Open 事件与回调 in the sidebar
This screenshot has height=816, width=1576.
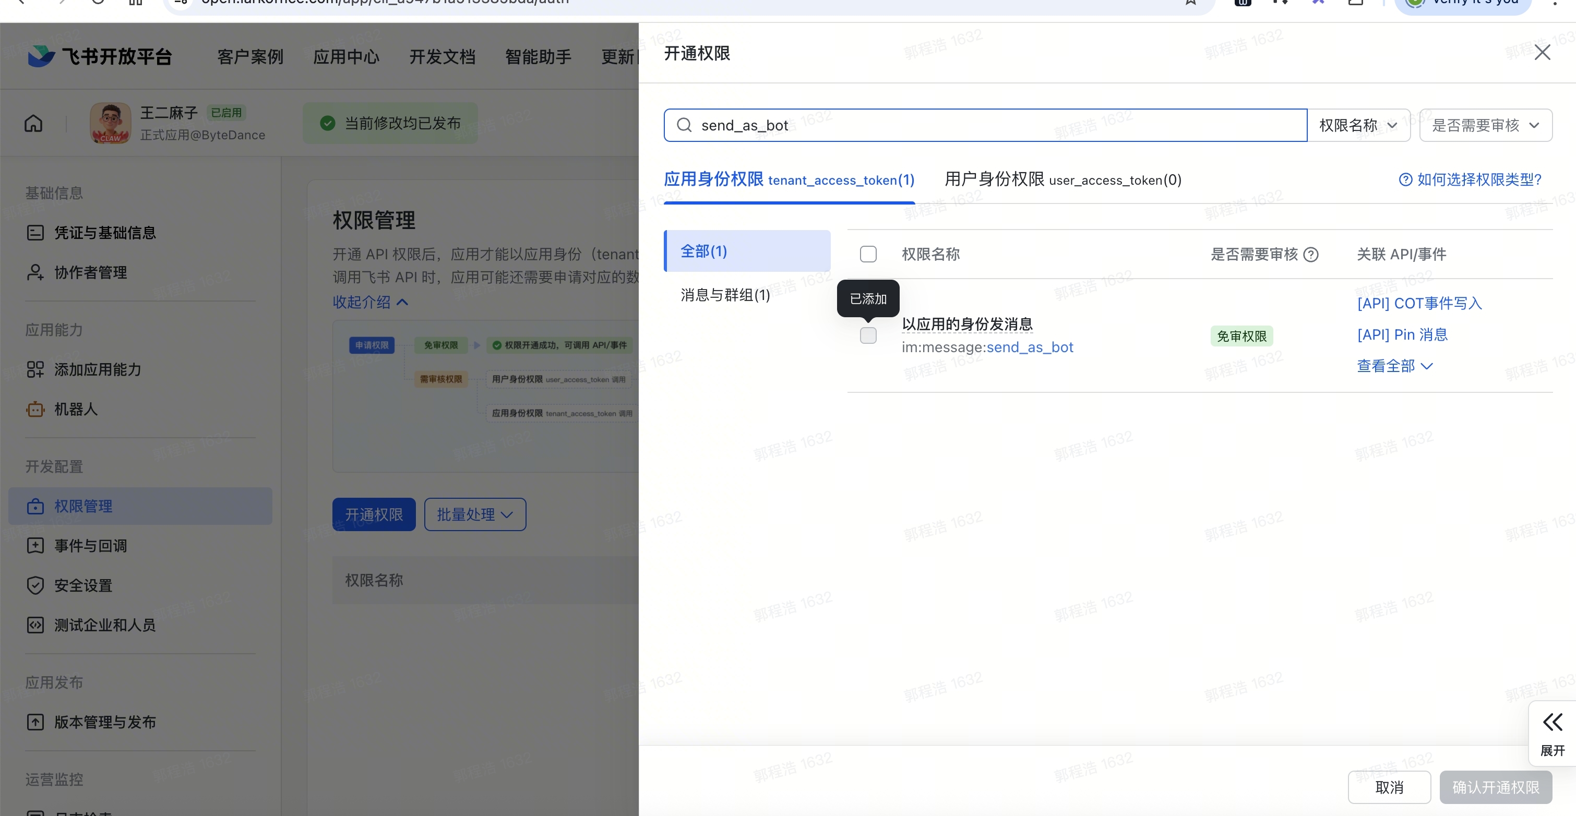point(140,546)
